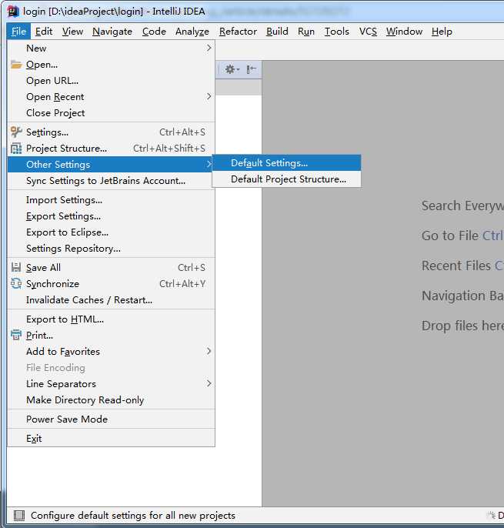Click the 'Drop files here' hint text
The height and width of the screenshot is (528, 504).
coord(462,326)
